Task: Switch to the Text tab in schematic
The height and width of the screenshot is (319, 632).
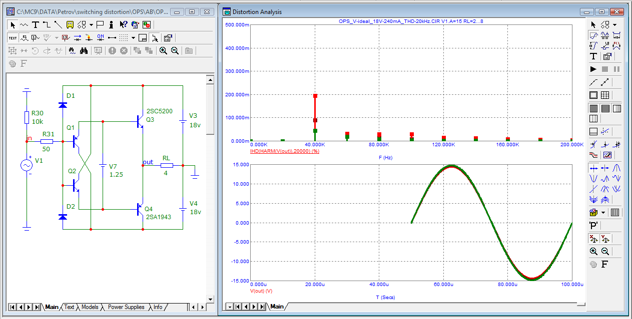Action: tap(69, 307)
